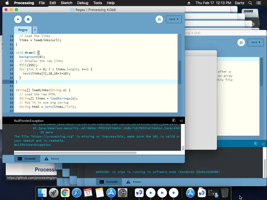Collapse the console with the triangle icon in Regex window

coord(181,121)
